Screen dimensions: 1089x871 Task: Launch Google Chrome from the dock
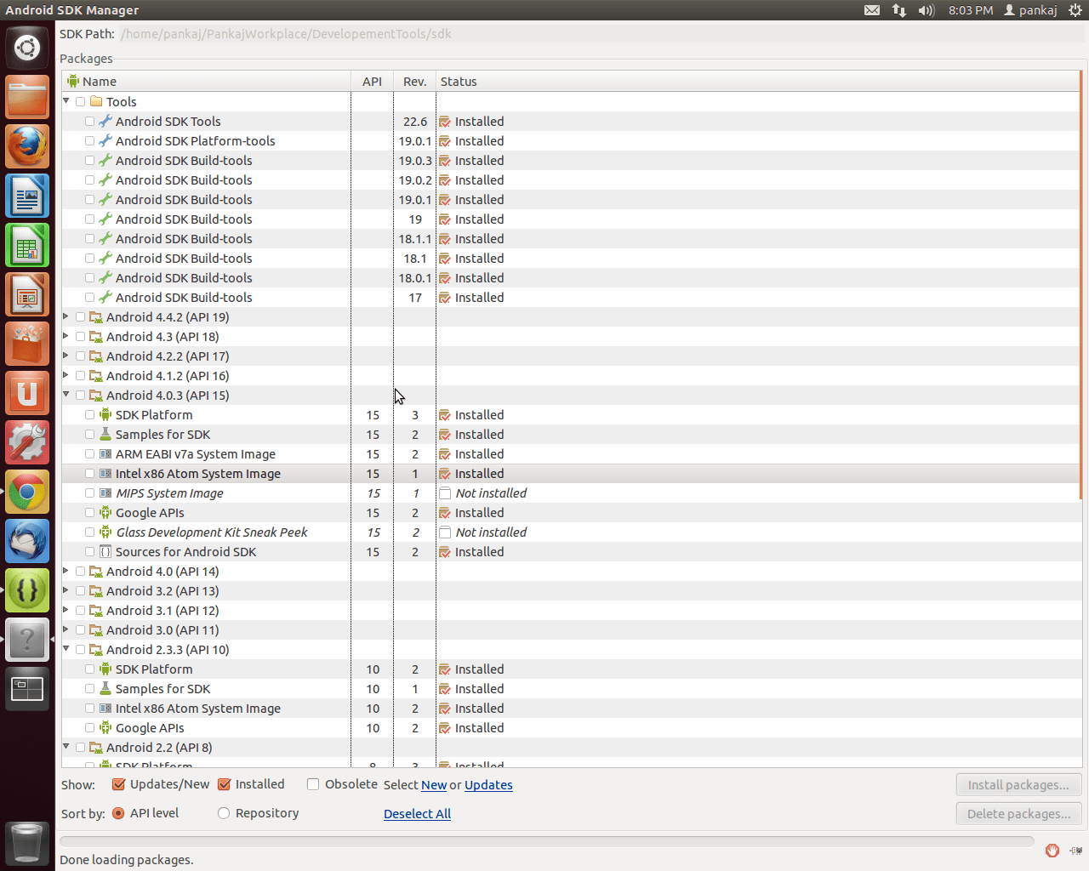click(27, 492)
